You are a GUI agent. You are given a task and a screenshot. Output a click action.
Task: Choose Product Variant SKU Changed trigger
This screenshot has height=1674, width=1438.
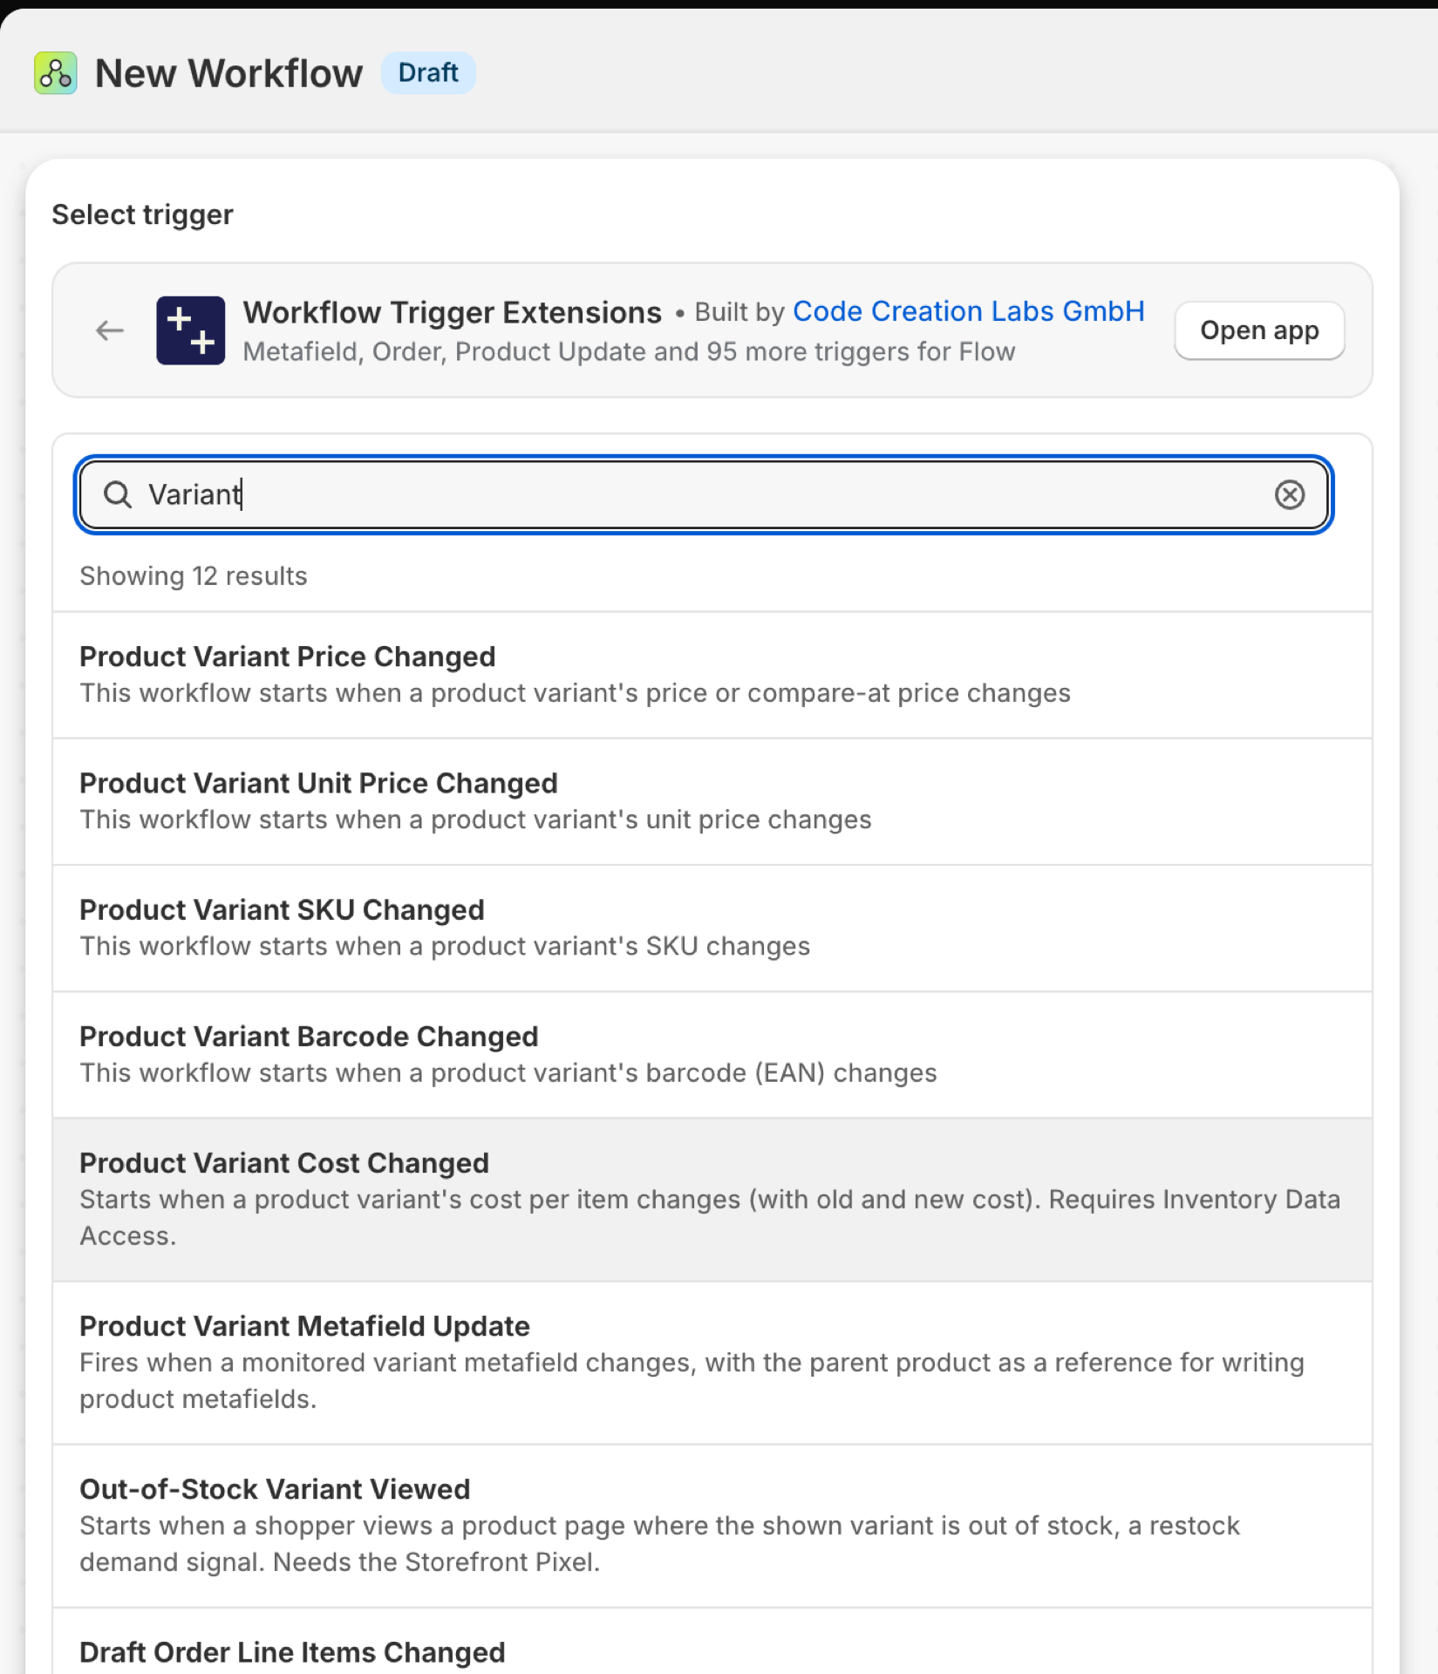[712, 928]
